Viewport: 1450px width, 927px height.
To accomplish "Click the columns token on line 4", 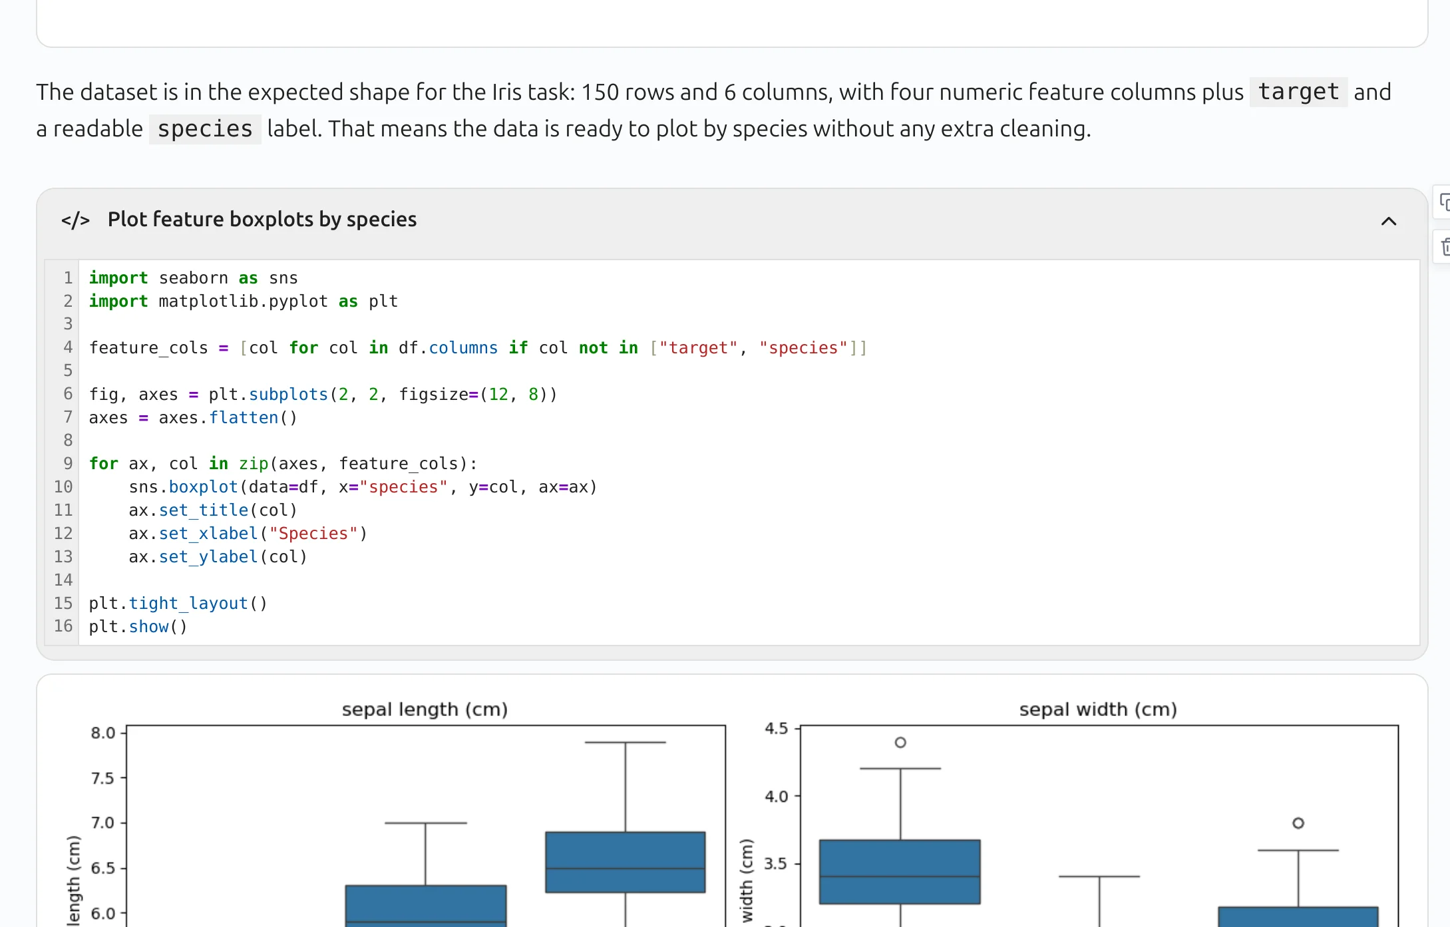I will click(462, 347).
